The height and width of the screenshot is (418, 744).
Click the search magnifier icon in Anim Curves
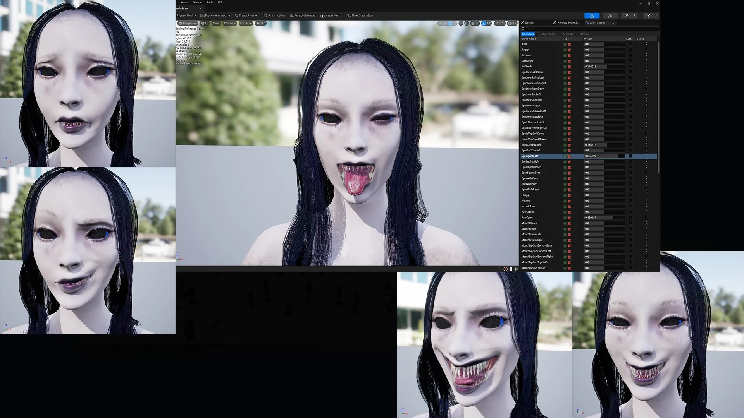(x=523, y=29)
